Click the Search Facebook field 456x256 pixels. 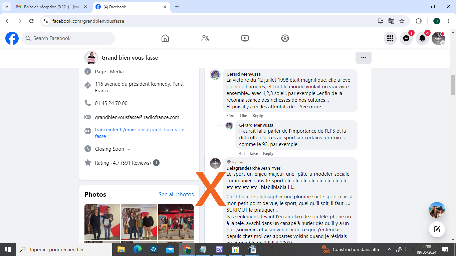[x=68, y=38]
